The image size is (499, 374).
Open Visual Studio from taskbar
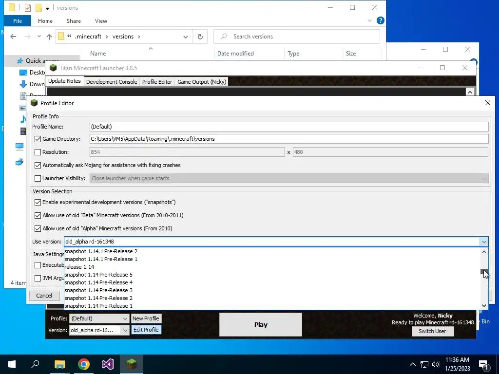108,364
